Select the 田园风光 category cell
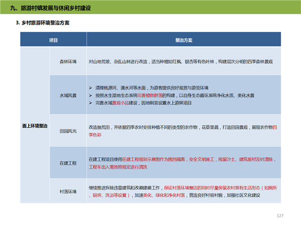Image resolution: width=301 pixels, height=226 pixels. 68,129
